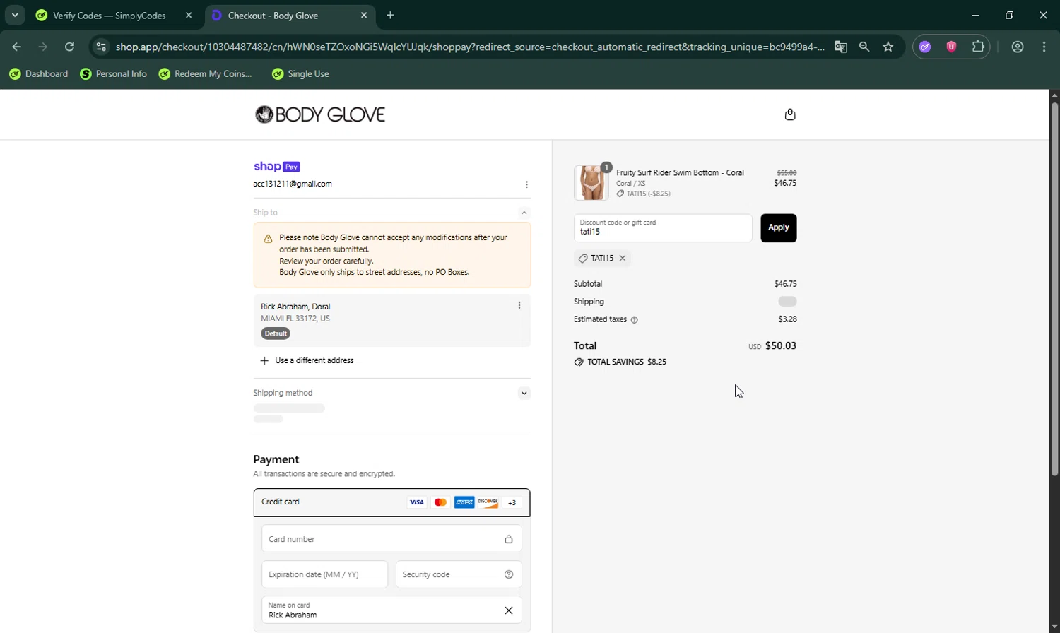Image resolution: width=1060 pixels, height=633 pixels.
Task: Open the Extensions puzzle icon
Action: (978, 47)
